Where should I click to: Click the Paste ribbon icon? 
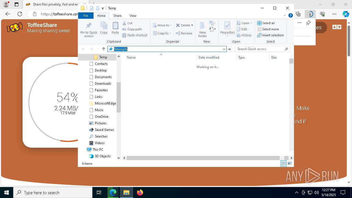[x=115, y=28]
